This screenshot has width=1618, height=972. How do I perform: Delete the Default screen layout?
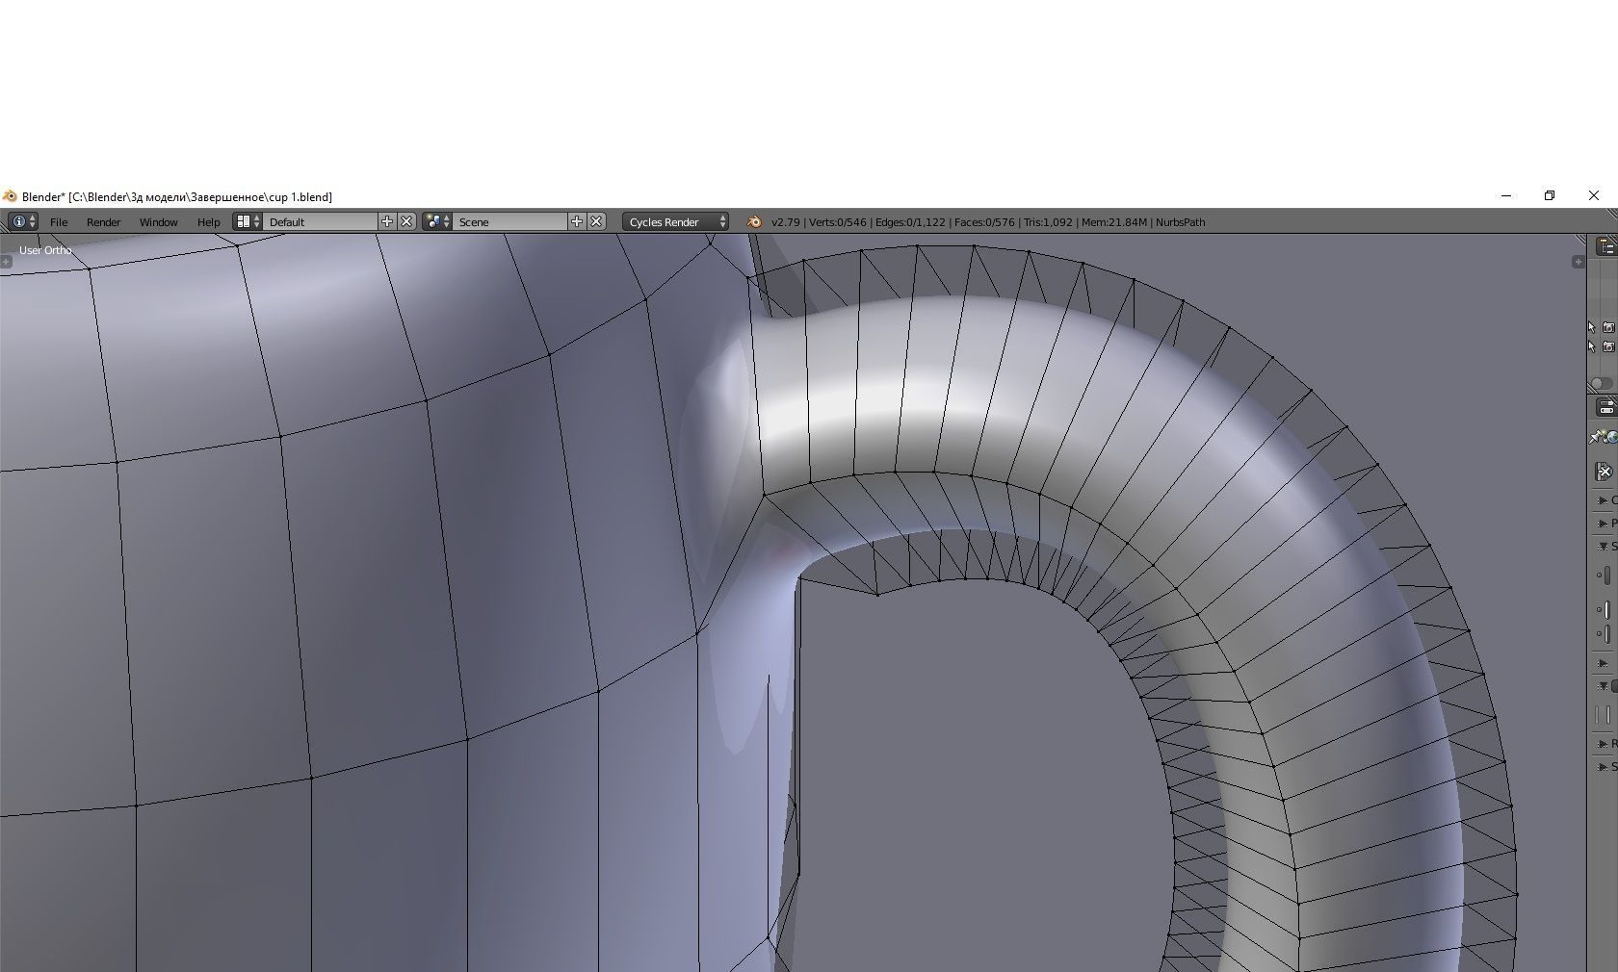406,221
